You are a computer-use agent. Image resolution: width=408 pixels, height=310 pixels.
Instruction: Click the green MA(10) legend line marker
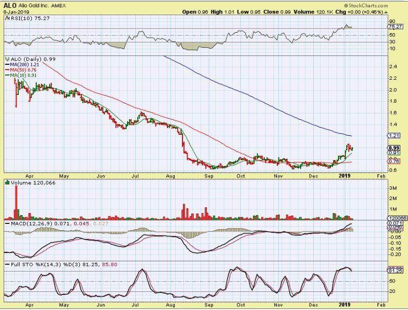coord(7,76)
